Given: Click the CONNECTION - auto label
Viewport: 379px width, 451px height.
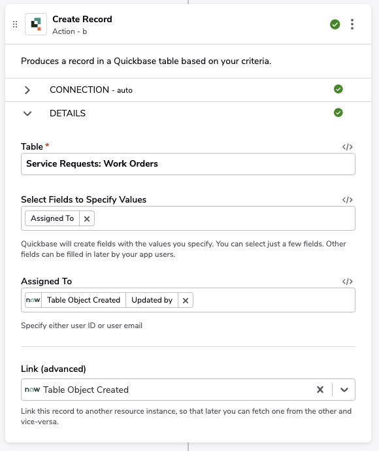Looking at the screenshot, I should coord(91,90).
